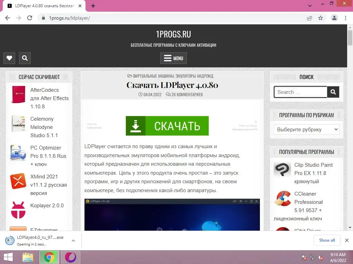Open AfterCodecs для After Effects 1.10.8 link
The width and height of the screenshot is (353, 264).
point(49,98)
